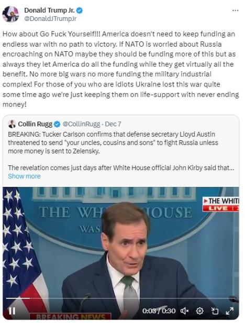Open the three-dot more options menu

[x=235, y=10]
